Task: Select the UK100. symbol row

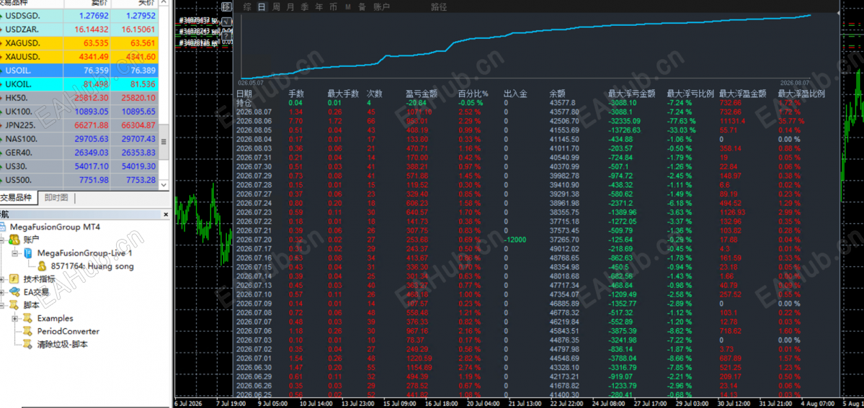Action: pos(79,112)
